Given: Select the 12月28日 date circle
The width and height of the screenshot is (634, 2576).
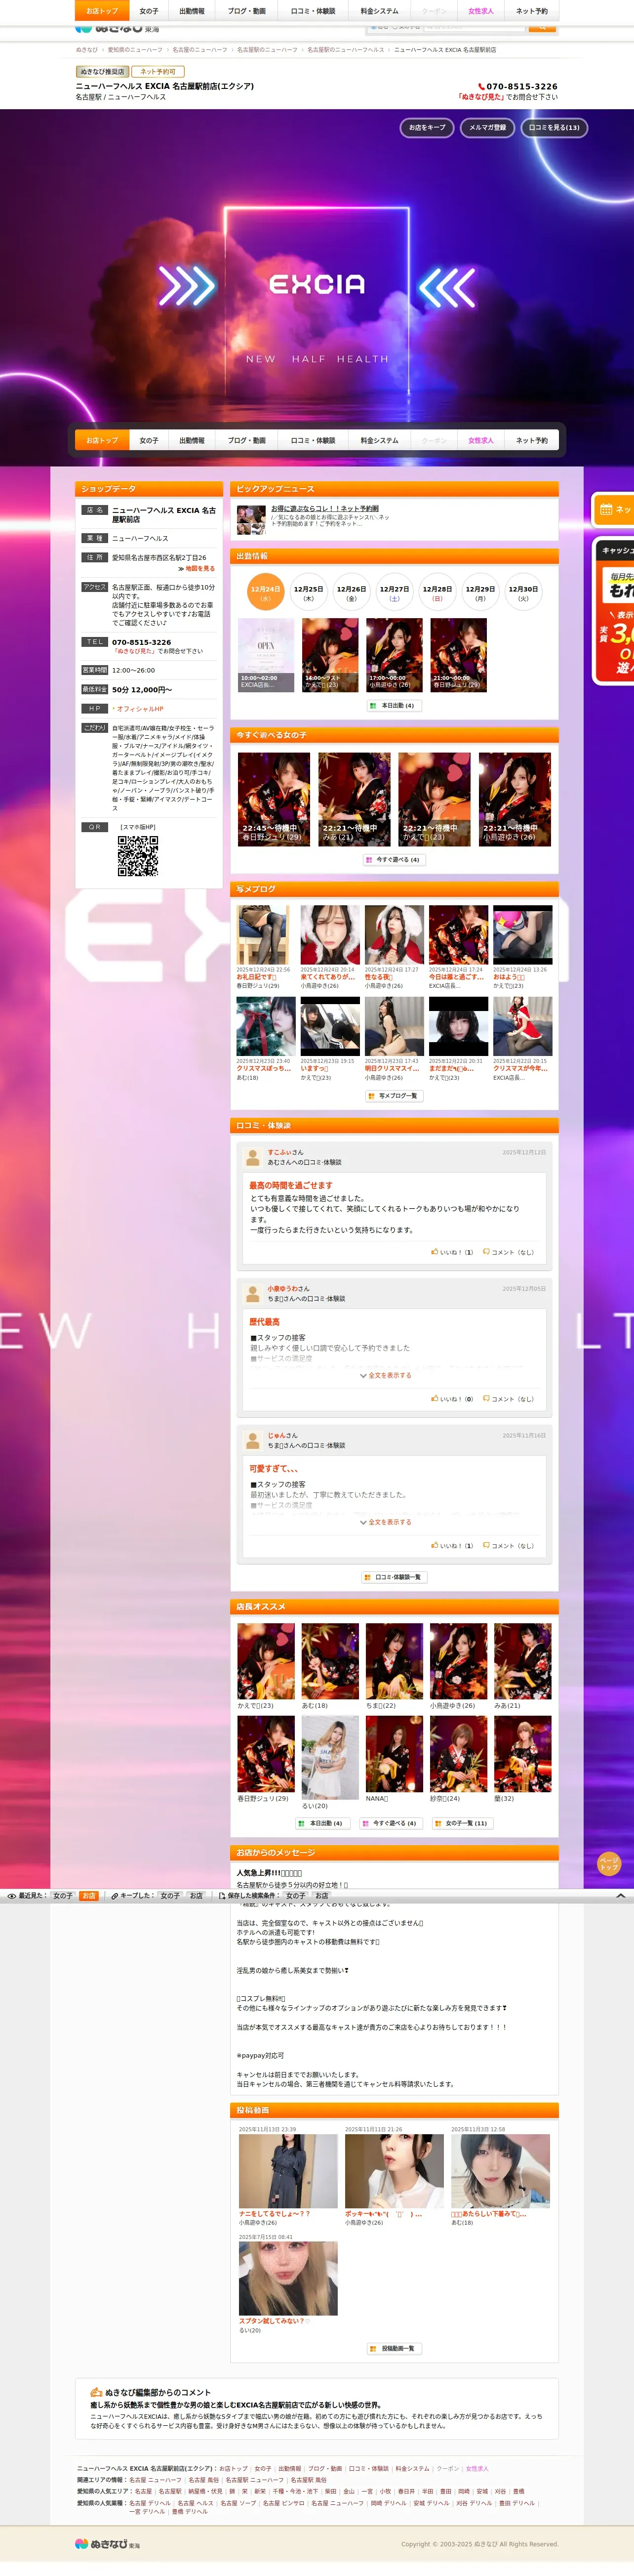Looking at the screenshot, I should pos(437,593).
